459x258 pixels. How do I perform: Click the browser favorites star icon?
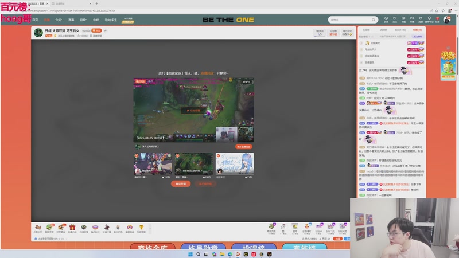pyautogui.click(x=437, y=11)
